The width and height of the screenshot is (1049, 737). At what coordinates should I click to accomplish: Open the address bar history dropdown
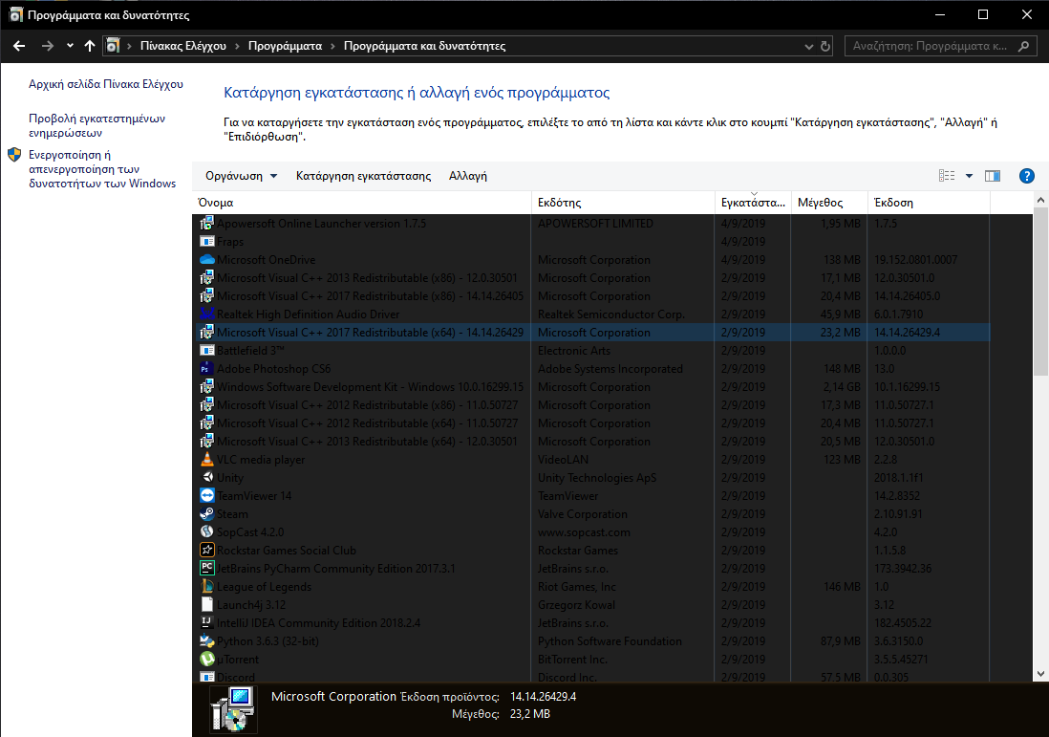pos(809,46)
